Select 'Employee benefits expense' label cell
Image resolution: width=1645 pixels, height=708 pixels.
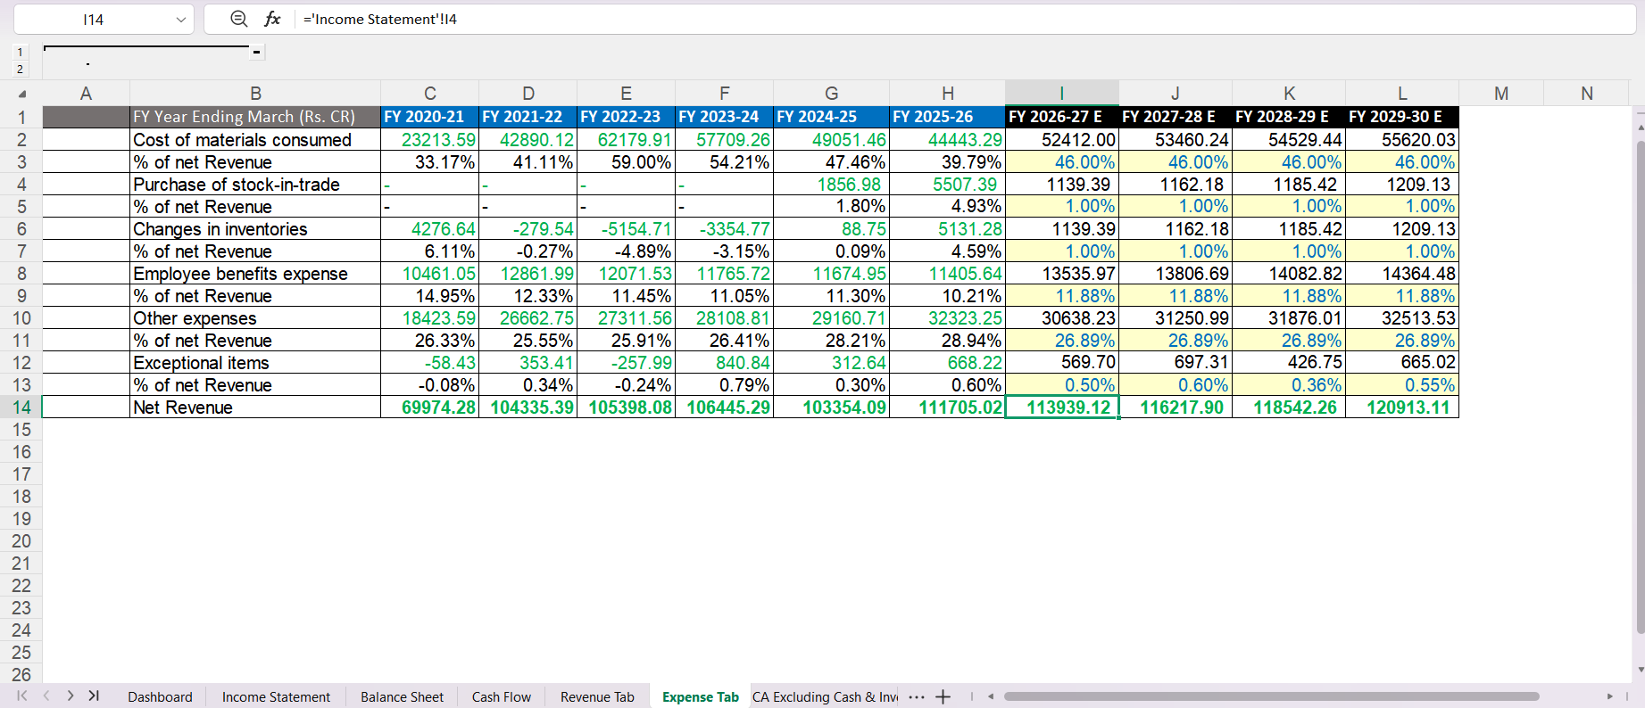(255, 274)
